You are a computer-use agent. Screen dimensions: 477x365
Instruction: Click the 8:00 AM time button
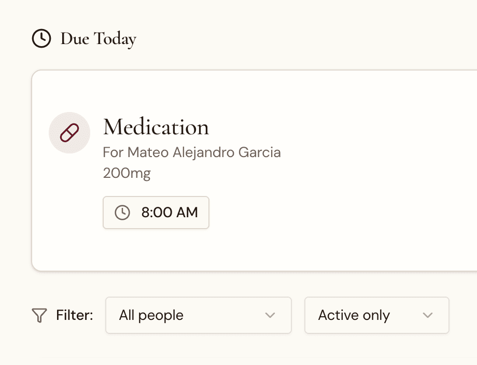pyautogui.click(x=156, y=213)
